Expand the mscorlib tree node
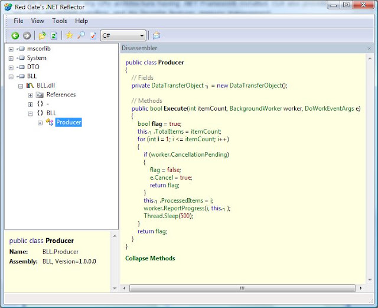This screenshot has height=308, width=378. tap(11, 49)
